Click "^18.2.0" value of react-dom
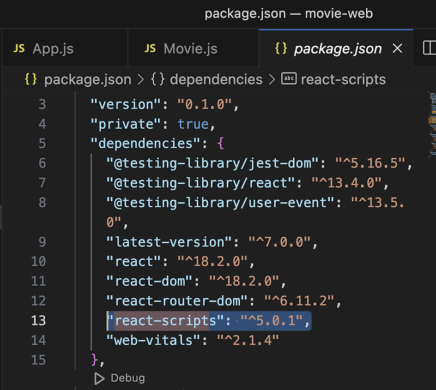Viewport: 436px width, 390px height. click(244, 281)
